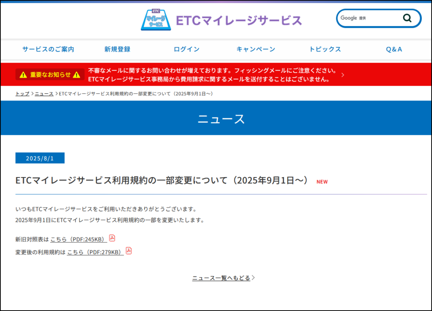Screen dimensions: 432x311
Task: Open the トピックス navigation item
Action: pyautogui.click(x=325, y=49)
